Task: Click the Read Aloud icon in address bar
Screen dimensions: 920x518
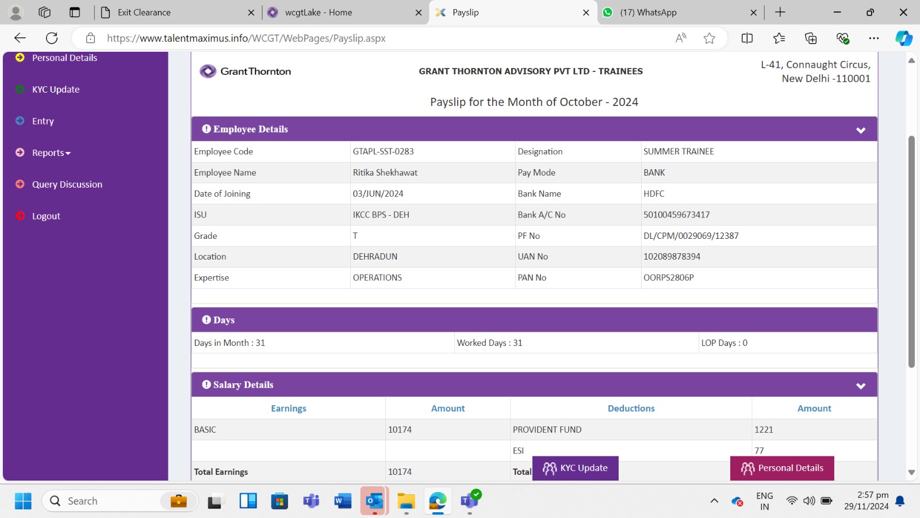Action: pos(681,38)
